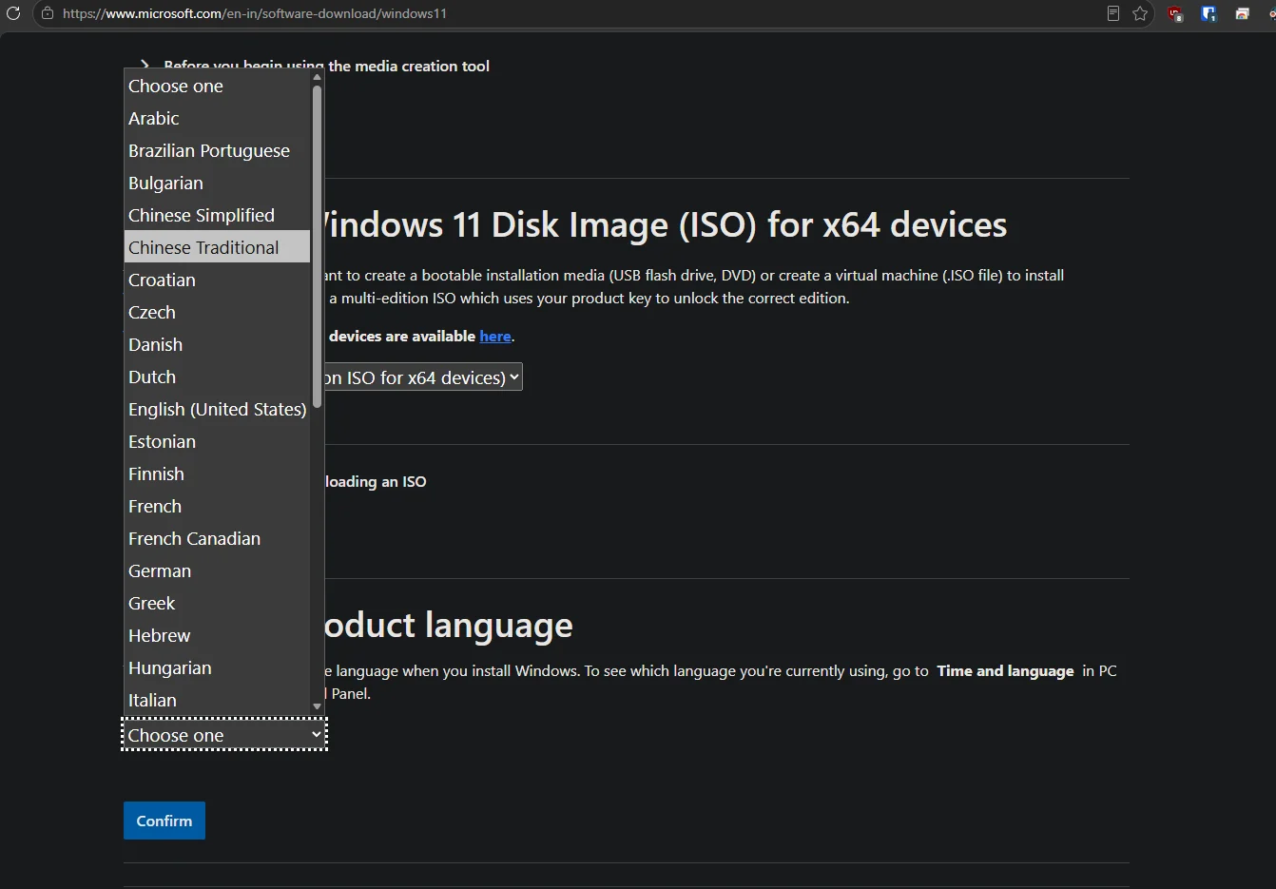Image resolution: width=1276 pixels, height=889 pixels.
Task: Choose English (United States) option
Action: point(217,409)
